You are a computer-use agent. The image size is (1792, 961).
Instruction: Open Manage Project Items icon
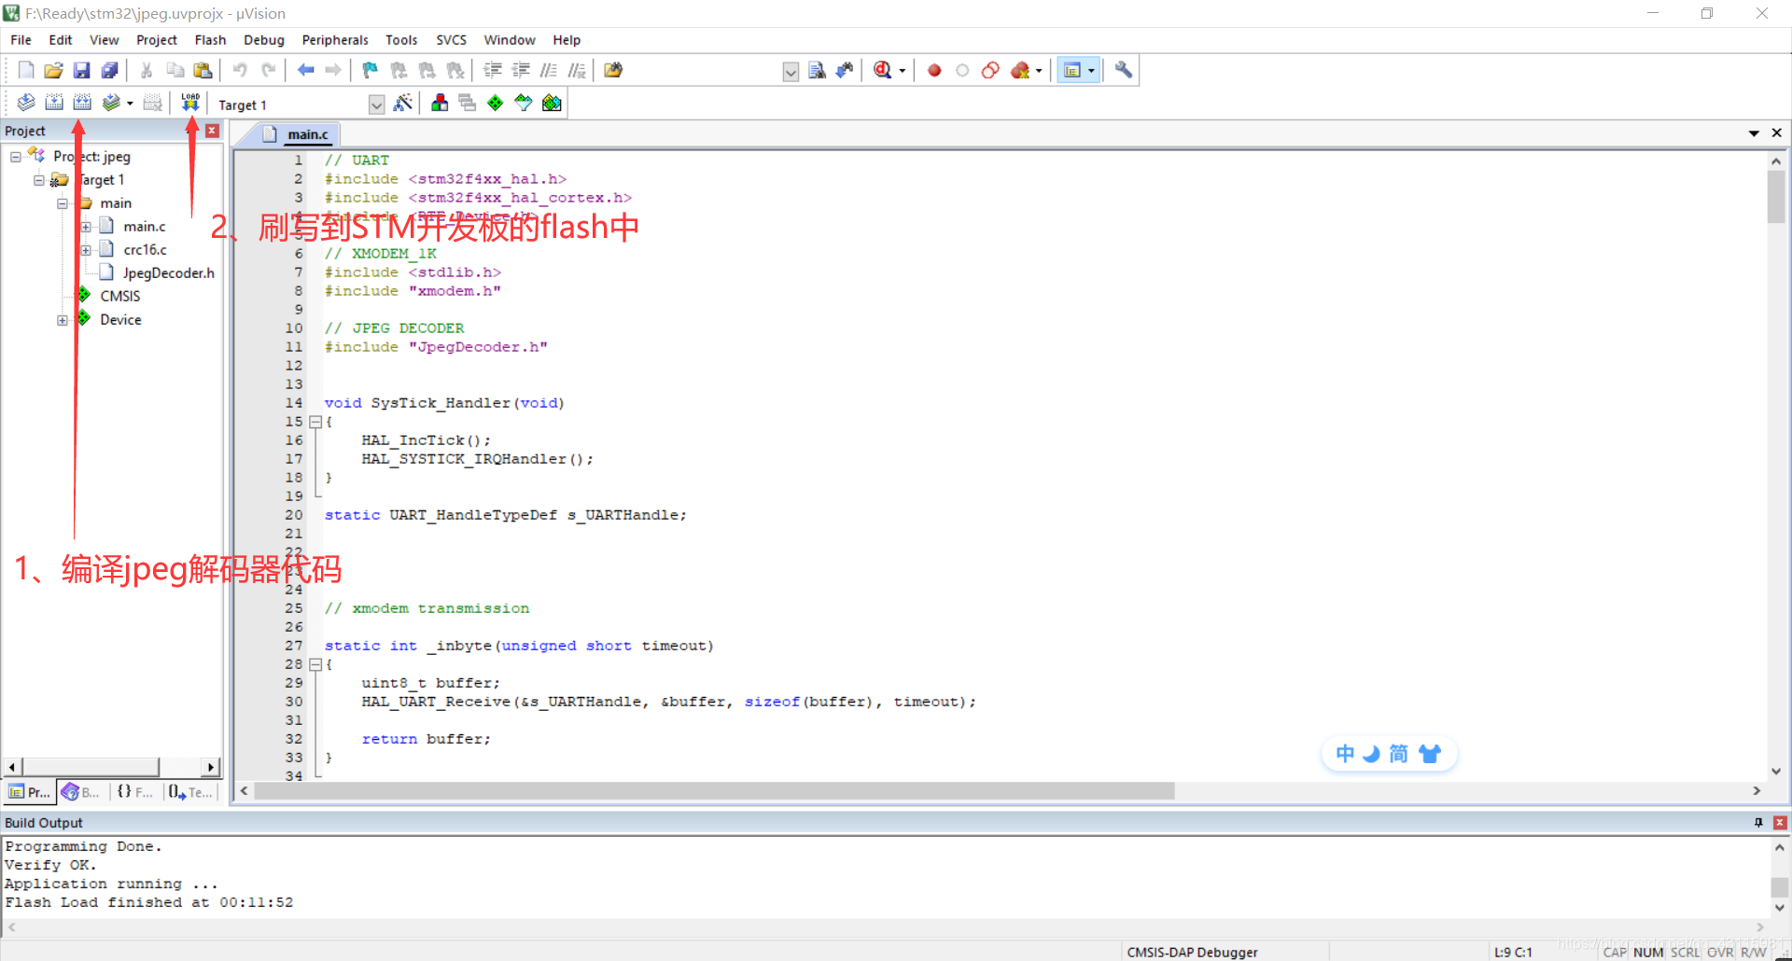(x=440, y=103)
